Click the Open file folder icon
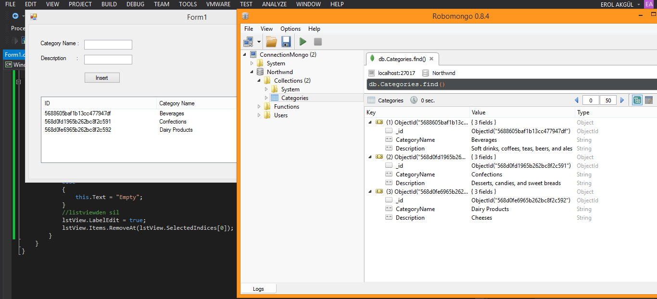 pos(271,41)
